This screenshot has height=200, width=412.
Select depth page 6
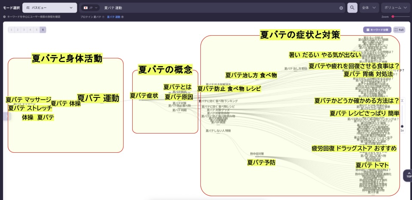[43, 30]
